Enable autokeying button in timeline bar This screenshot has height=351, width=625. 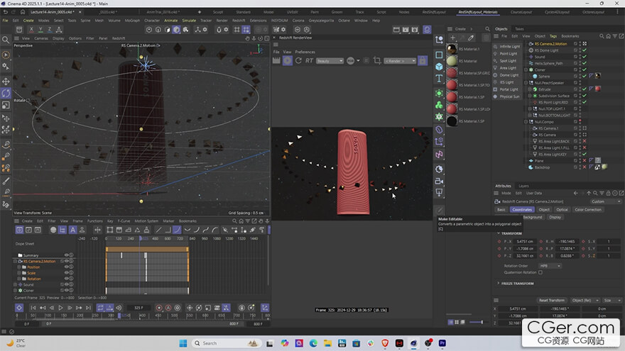[x=168, y=308]
